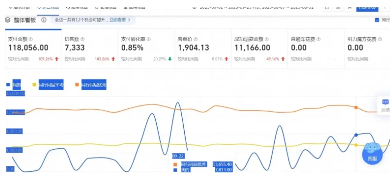Open the 客服 elephant customer service icon

372,154
